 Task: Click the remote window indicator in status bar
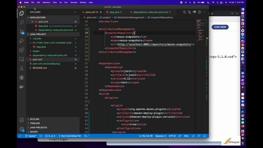tap(21, 136)
